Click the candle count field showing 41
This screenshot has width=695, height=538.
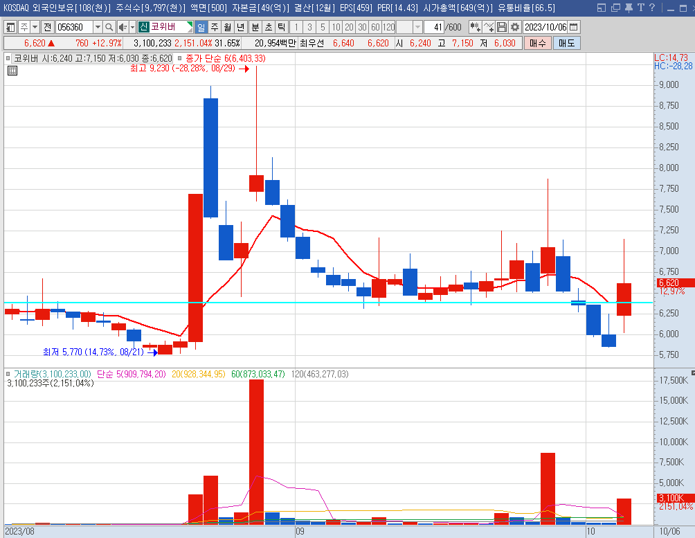tap(434, 27)
